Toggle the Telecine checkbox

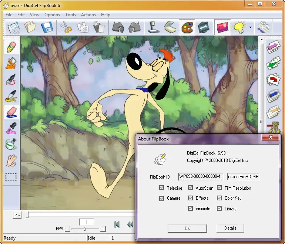[161, 188]
